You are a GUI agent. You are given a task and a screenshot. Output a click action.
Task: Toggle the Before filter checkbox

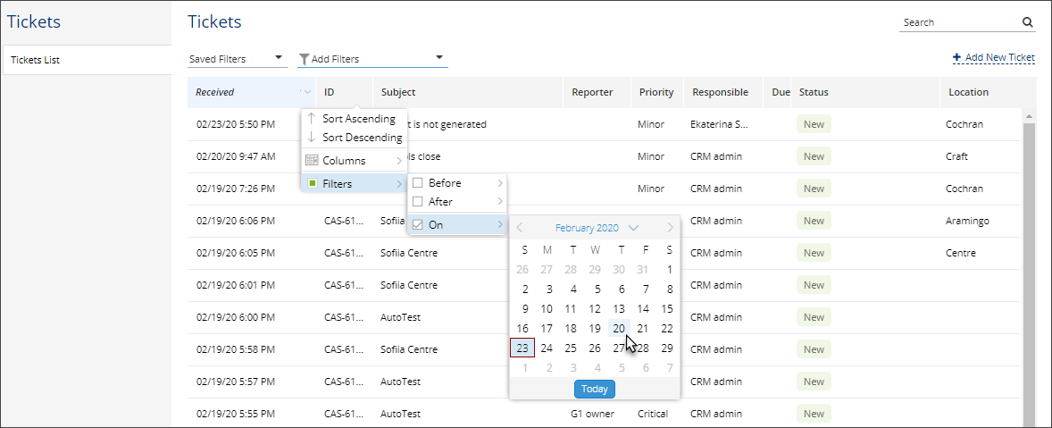coord(417,182)
